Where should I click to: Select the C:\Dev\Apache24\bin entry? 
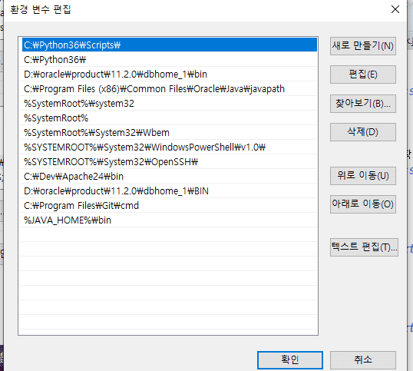(170, 176)
